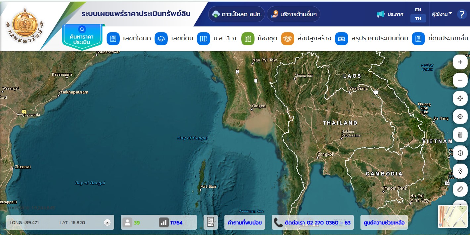Click the survey checklist icon in bottom bar
Screen dimensions: 470x235
click(x=211, y=222)
